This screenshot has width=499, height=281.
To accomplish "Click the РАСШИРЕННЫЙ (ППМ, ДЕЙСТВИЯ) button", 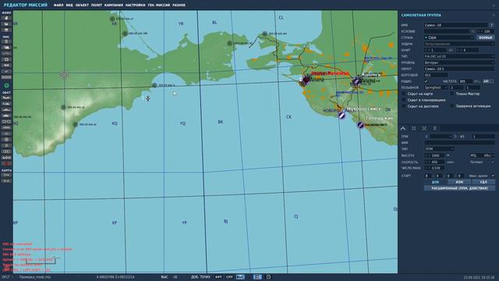I will click(x=459, y=188).
